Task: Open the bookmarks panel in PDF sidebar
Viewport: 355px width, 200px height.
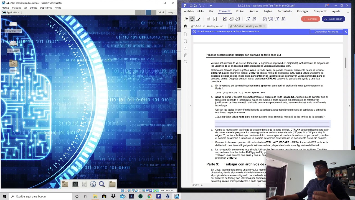Action: point(186,41)
